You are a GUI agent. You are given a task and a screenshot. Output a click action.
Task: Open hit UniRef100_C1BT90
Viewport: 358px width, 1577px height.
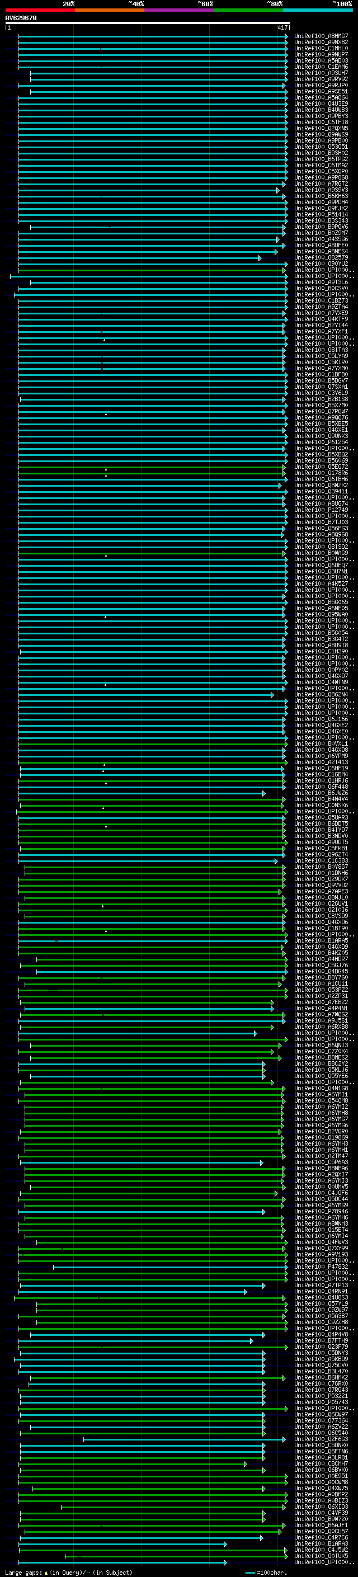pos(321,928)
